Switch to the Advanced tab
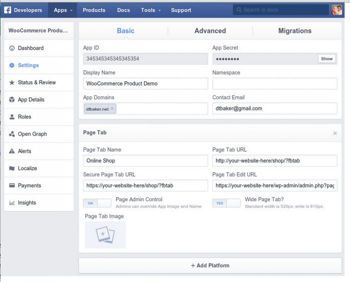 click(x=210, y=31)
